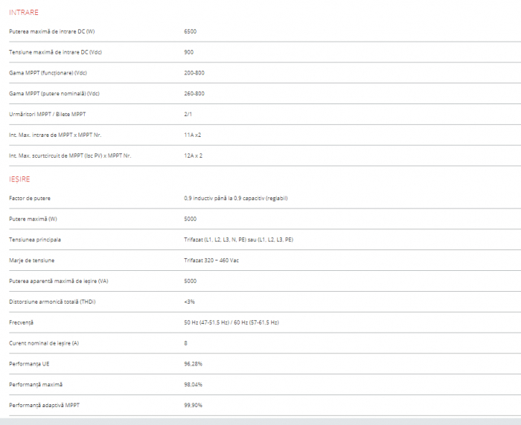Click the 'Curent nominal de ieșire (A)' label

tap(46, 343)
